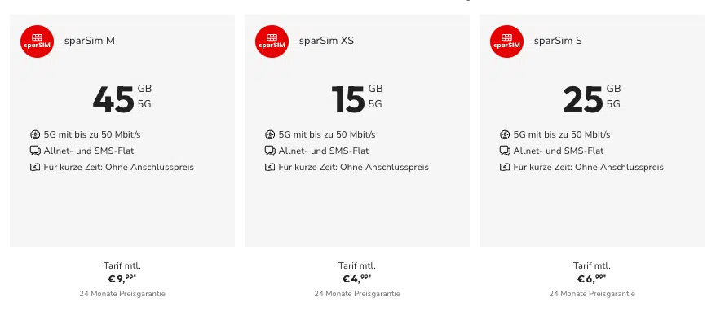
Task: Click the red sparSIM logo on sparSim M
Action: pos(37,42)
